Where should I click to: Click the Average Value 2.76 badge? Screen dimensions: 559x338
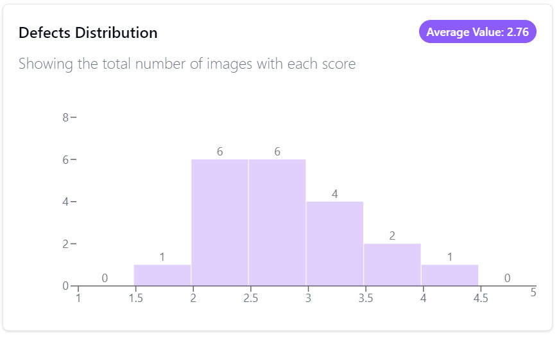[x=477, y=31]
